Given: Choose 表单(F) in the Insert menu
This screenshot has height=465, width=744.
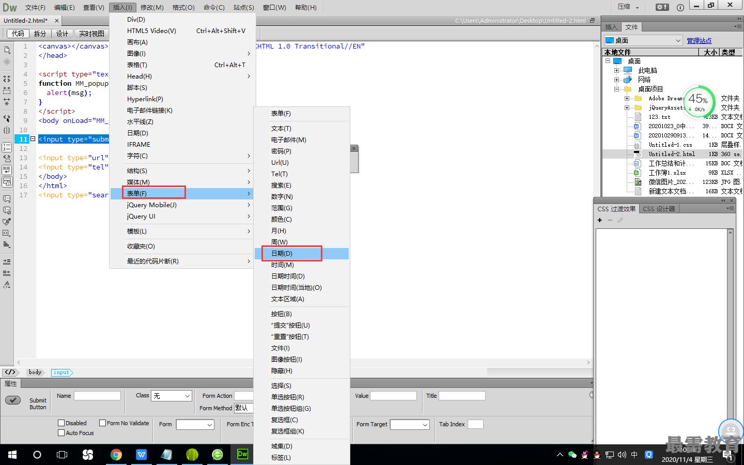Looking at the screenshot, I should pos(182,193).
